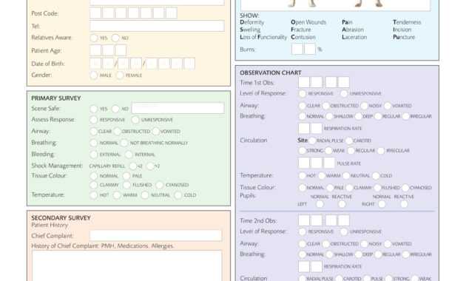Mark Bleeding as INTERNAL
The width and height of the screenshot is (466, 281).
tap(129, 155)
